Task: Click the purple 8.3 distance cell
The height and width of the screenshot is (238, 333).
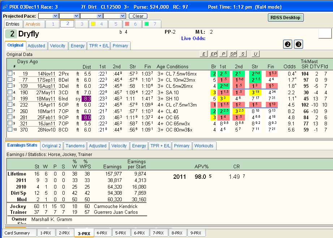Action: coord(86,99)
